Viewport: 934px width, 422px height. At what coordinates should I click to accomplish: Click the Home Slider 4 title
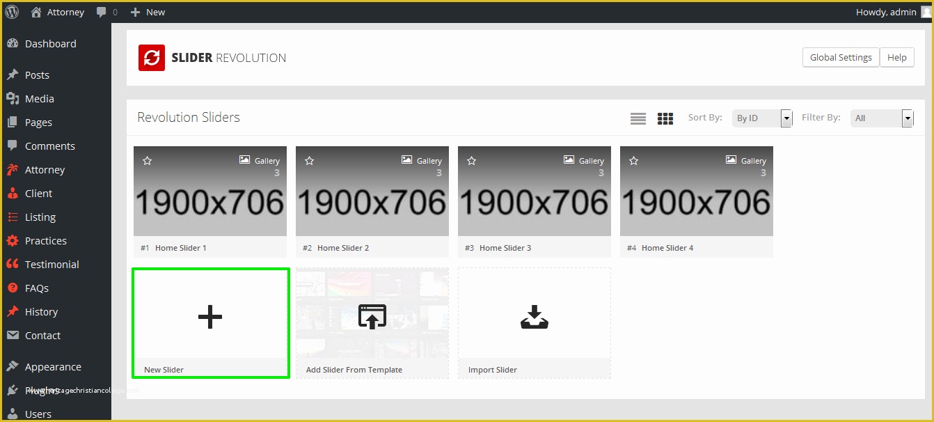tap(667, 248)
